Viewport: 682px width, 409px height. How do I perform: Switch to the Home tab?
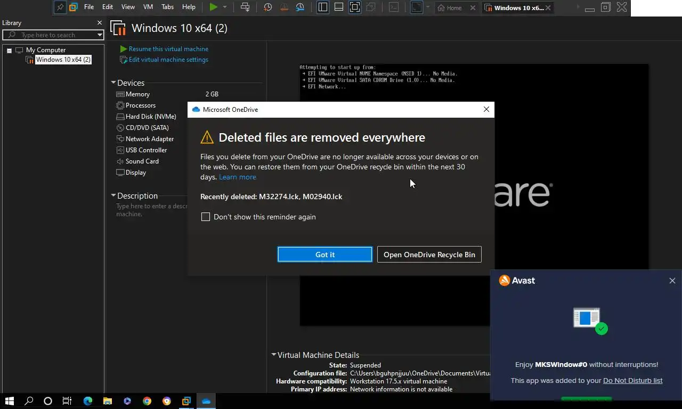coord(450,8)
